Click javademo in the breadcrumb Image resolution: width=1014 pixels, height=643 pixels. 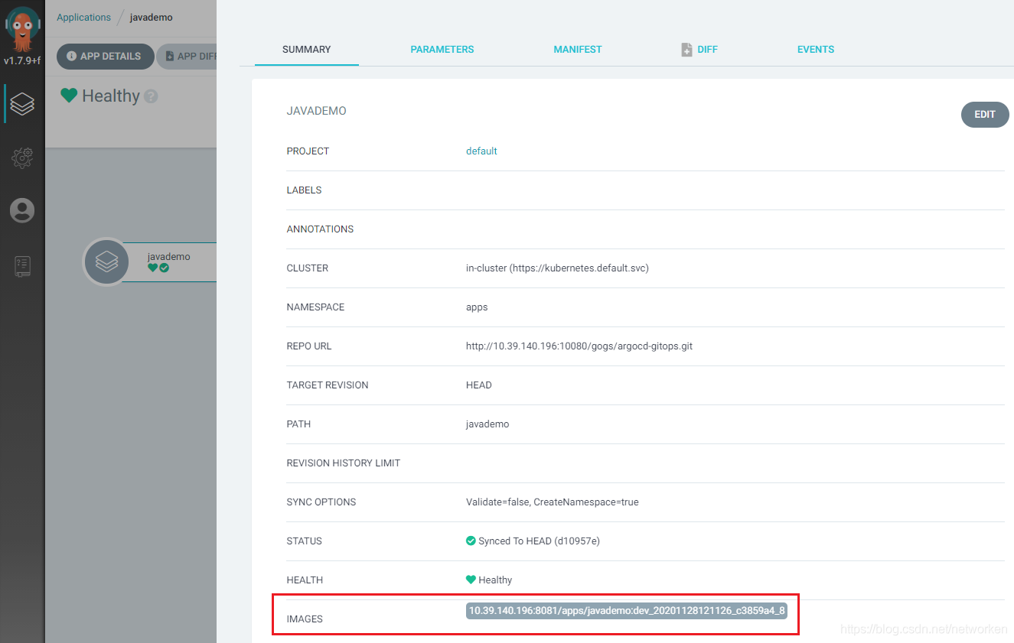pyautogui.click(x=152, y=17)
